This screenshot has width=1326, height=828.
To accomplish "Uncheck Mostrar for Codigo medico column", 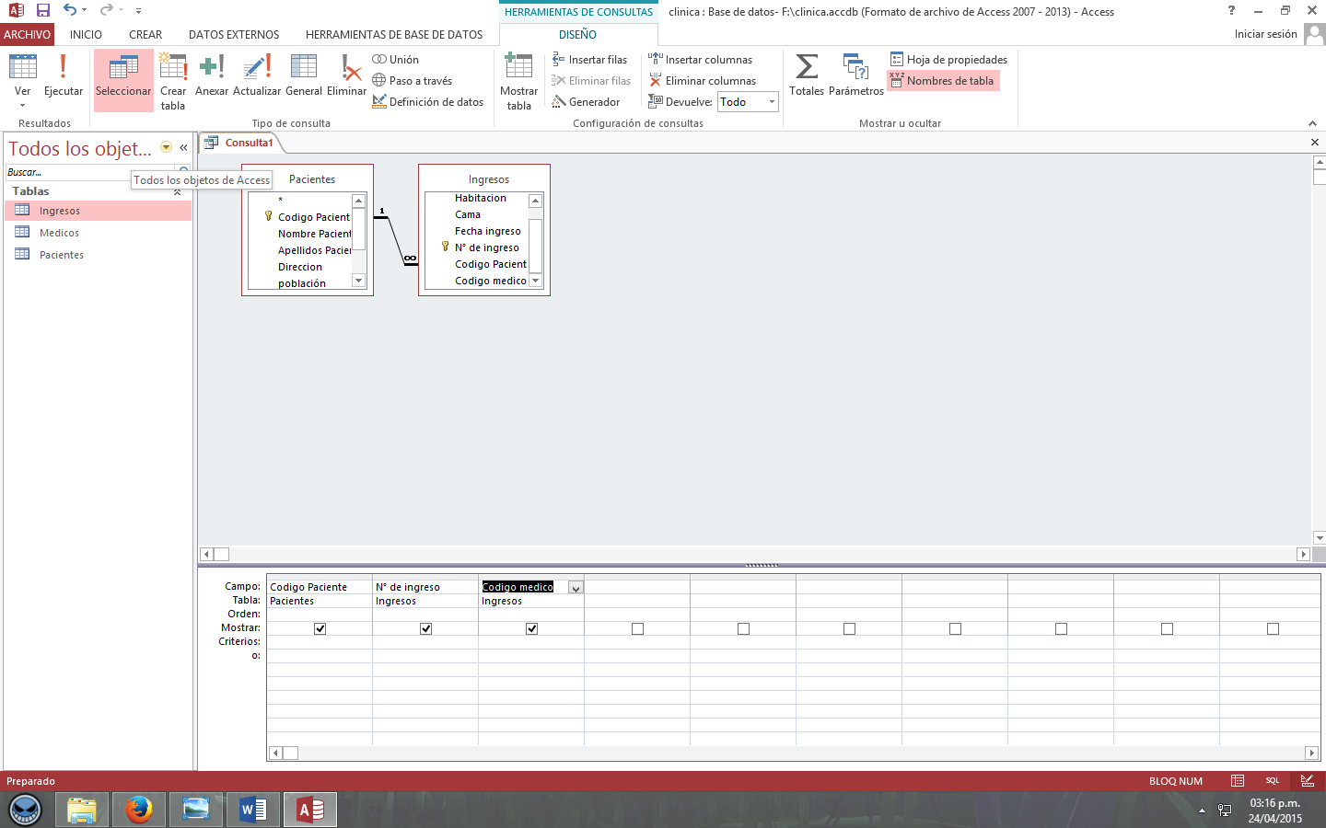I will (x=531, y=628).
